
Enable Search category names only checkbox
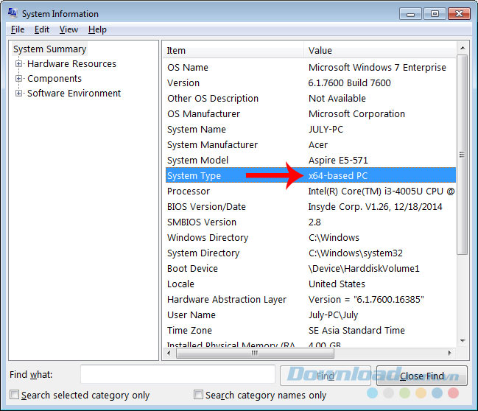[x=198, y=396]
